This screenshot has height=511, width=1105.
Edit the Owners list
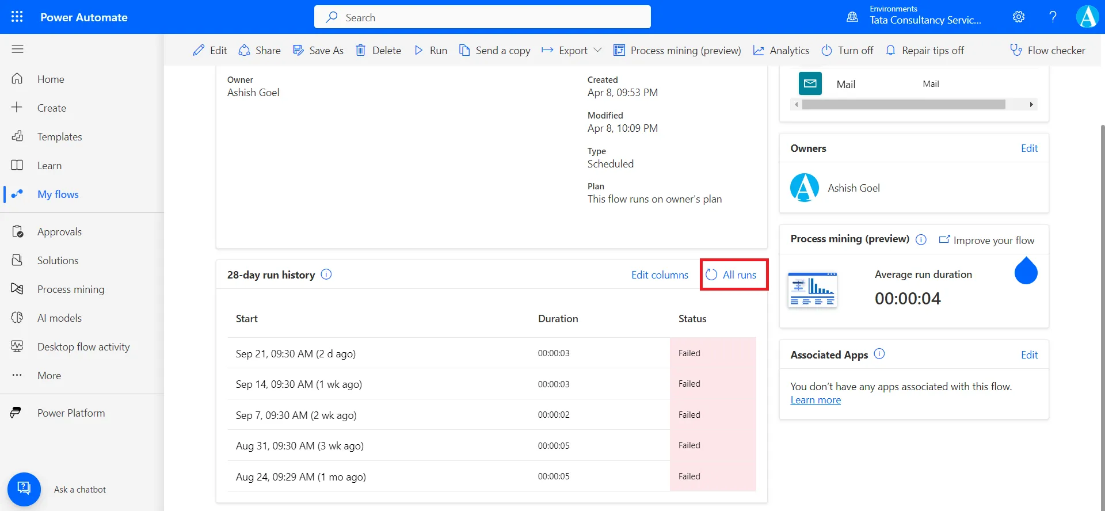coord(1029,148)
